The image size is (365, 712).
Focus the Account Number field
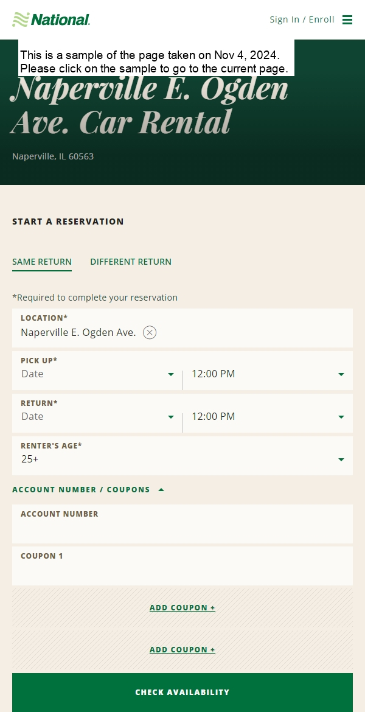(182, 524)
